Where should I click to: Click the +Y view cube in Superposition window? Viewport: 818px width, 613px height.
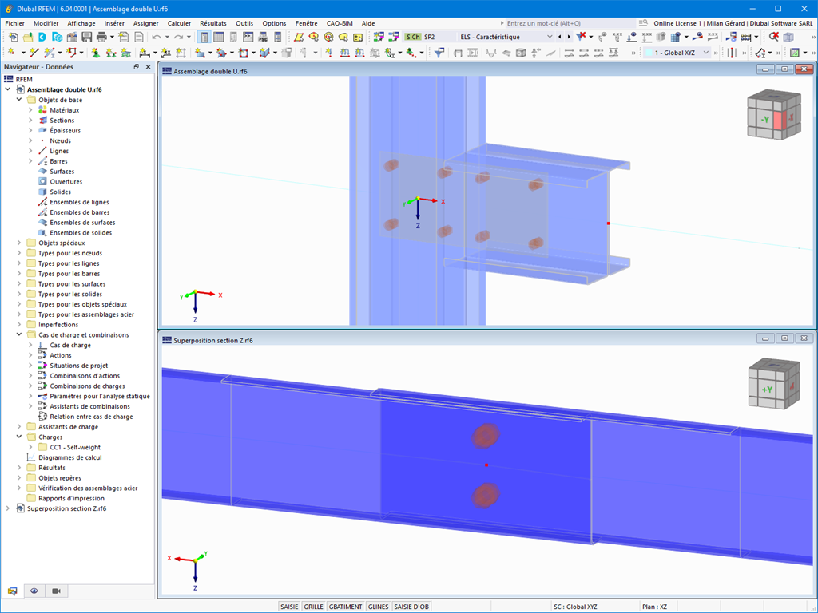(773, 384)
